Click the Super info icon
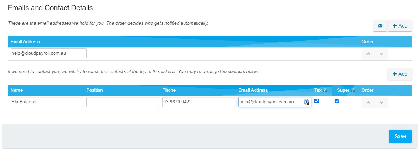Screen dimensions: 420x151 tap(353, 90)
